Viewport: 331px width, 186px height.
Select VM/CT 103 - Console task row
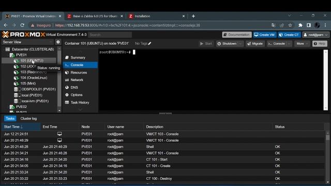coord(163,134)
